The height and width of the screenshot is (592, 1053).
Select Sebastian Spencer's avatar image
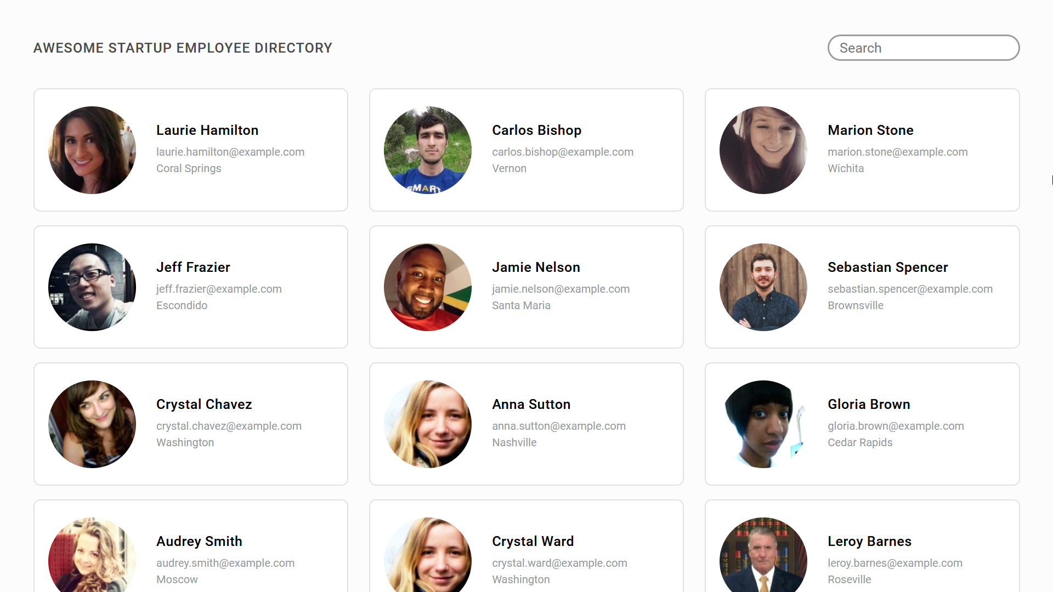[763, 287]
